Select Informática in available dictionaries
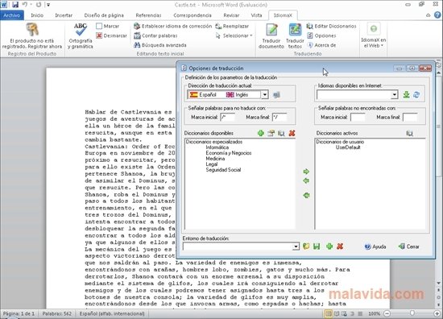 point(217,147)
